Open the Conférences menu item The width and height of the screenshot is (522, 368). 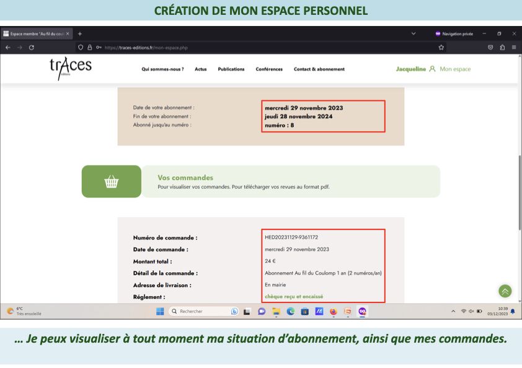coord(269,69)
